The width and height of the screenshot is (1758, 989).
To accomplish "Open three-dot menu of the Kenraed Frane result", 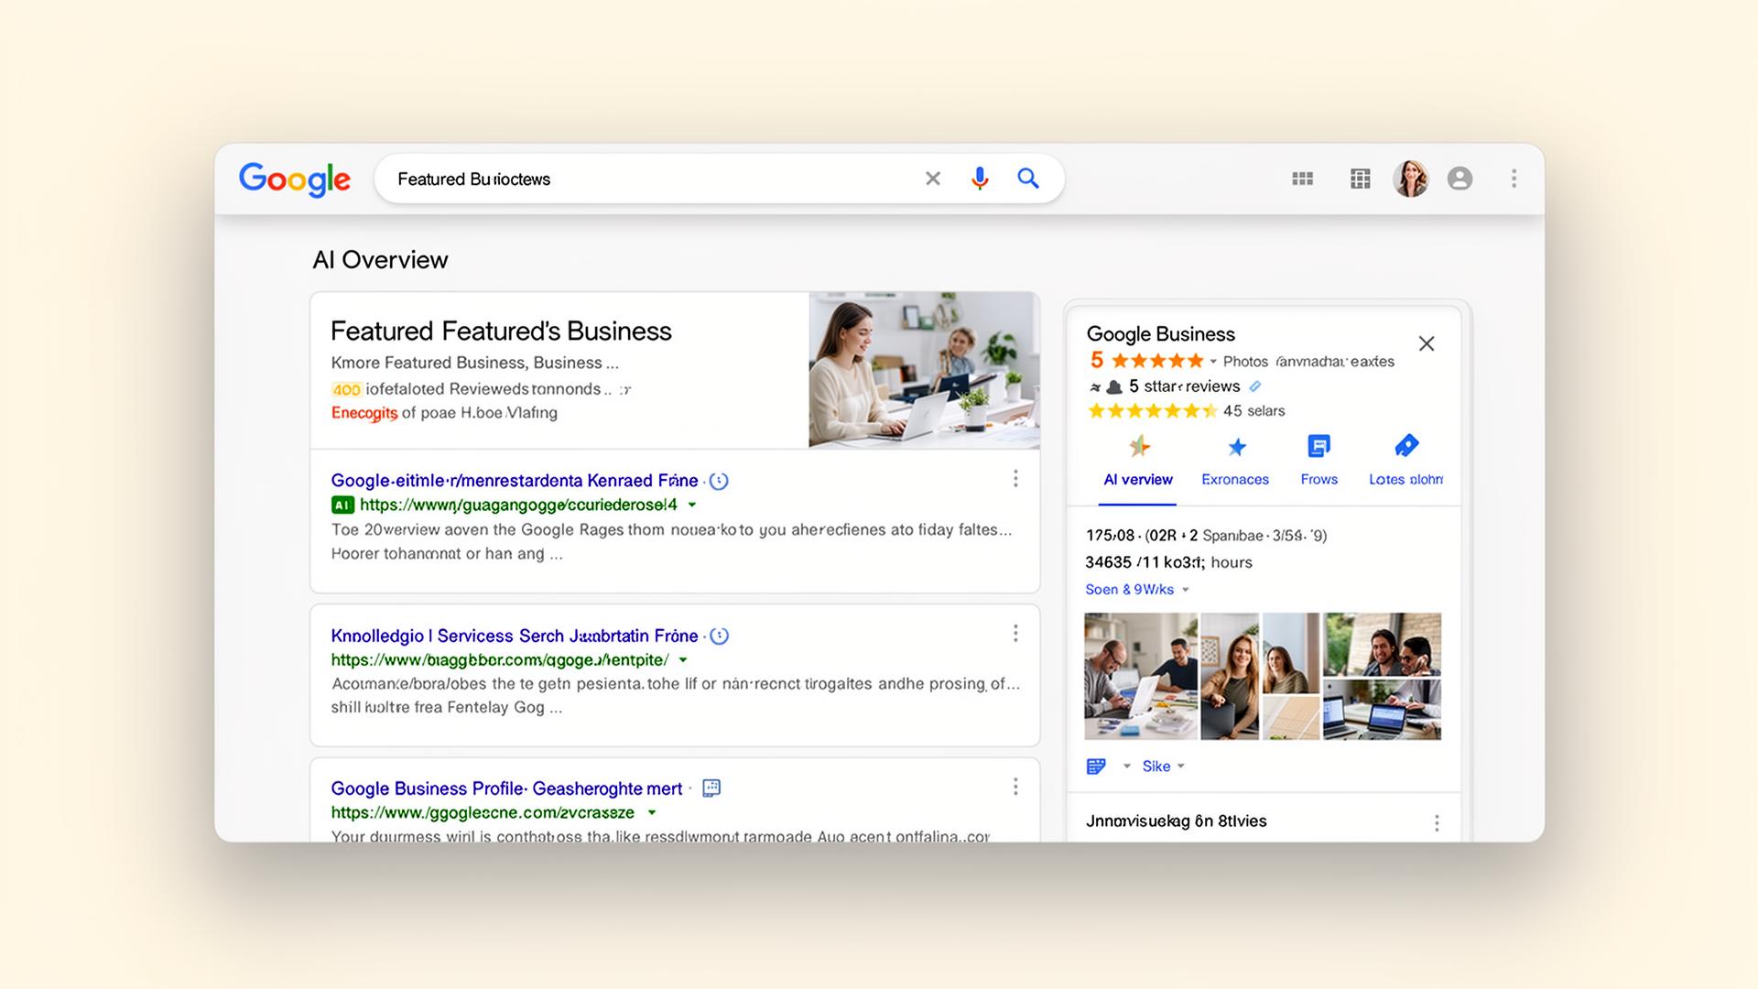I will tap(1015, 479).
